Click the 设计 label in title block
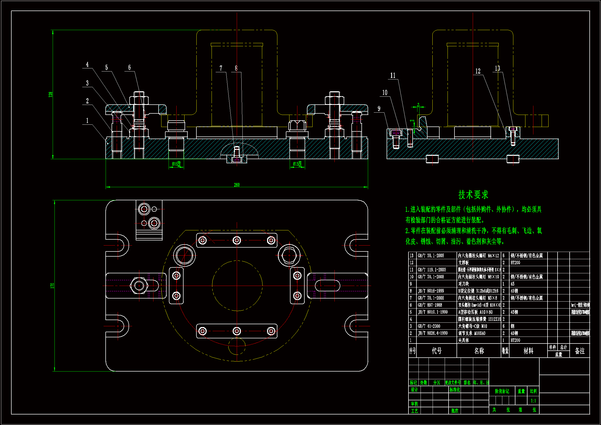Screen dimensions: 601x425 414,390
